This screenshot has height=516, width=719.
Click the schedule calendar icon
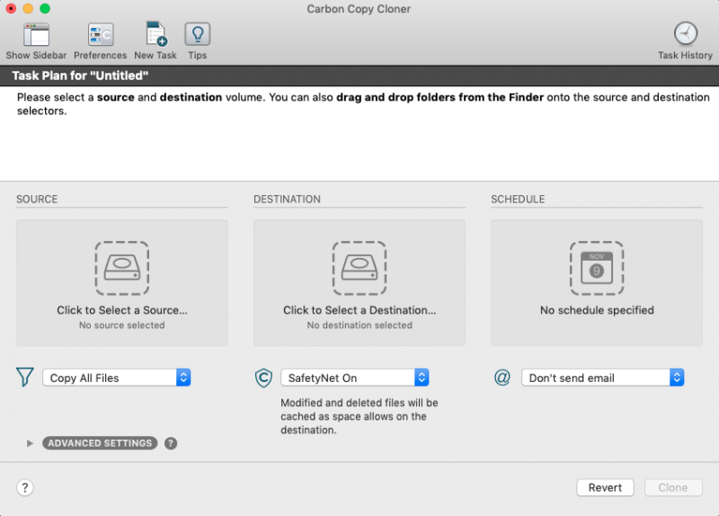coord(597,268)
